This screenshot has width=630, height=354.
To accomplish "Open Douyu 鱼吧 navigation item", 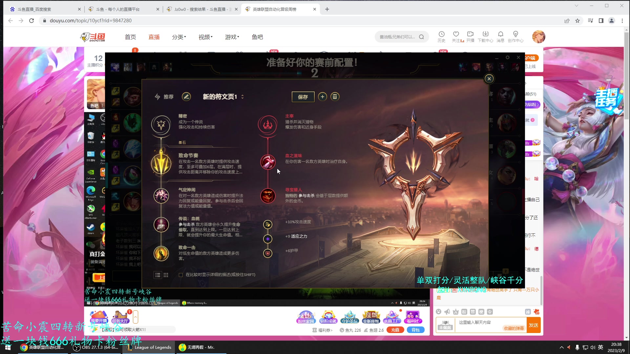I will click(257, 37).
